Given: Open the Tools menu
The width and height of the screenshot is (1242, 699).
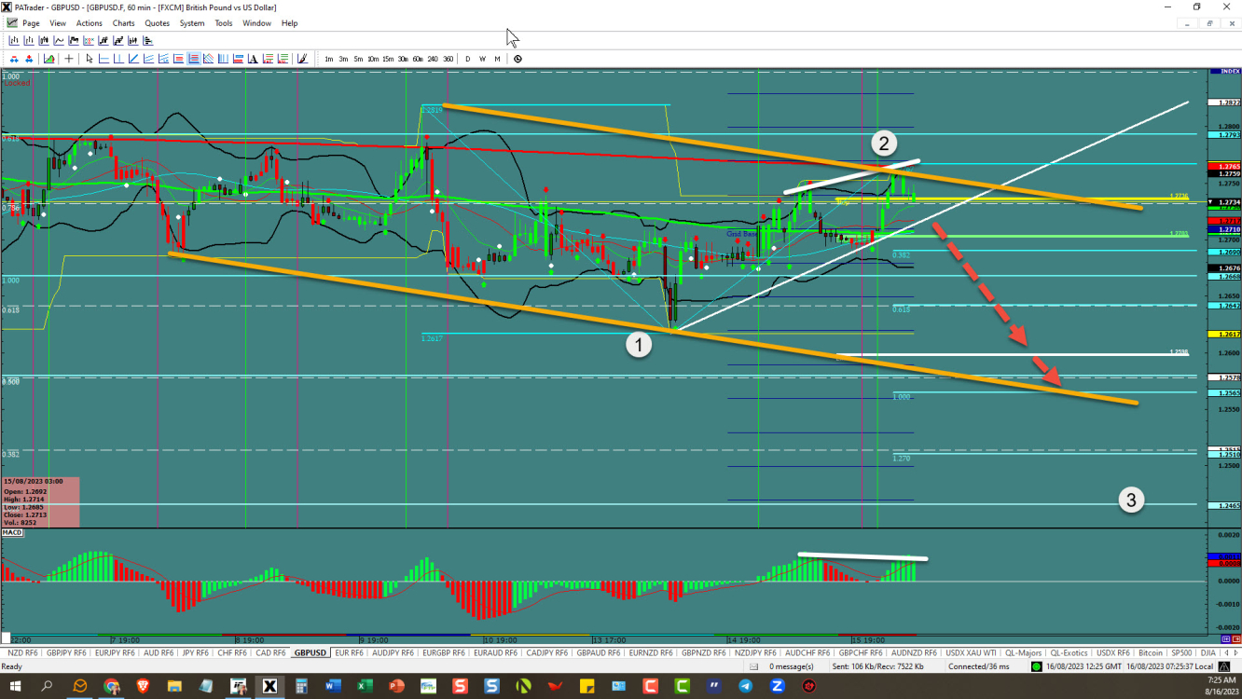Looking at the screenshot, I should (x=224, y=23).
